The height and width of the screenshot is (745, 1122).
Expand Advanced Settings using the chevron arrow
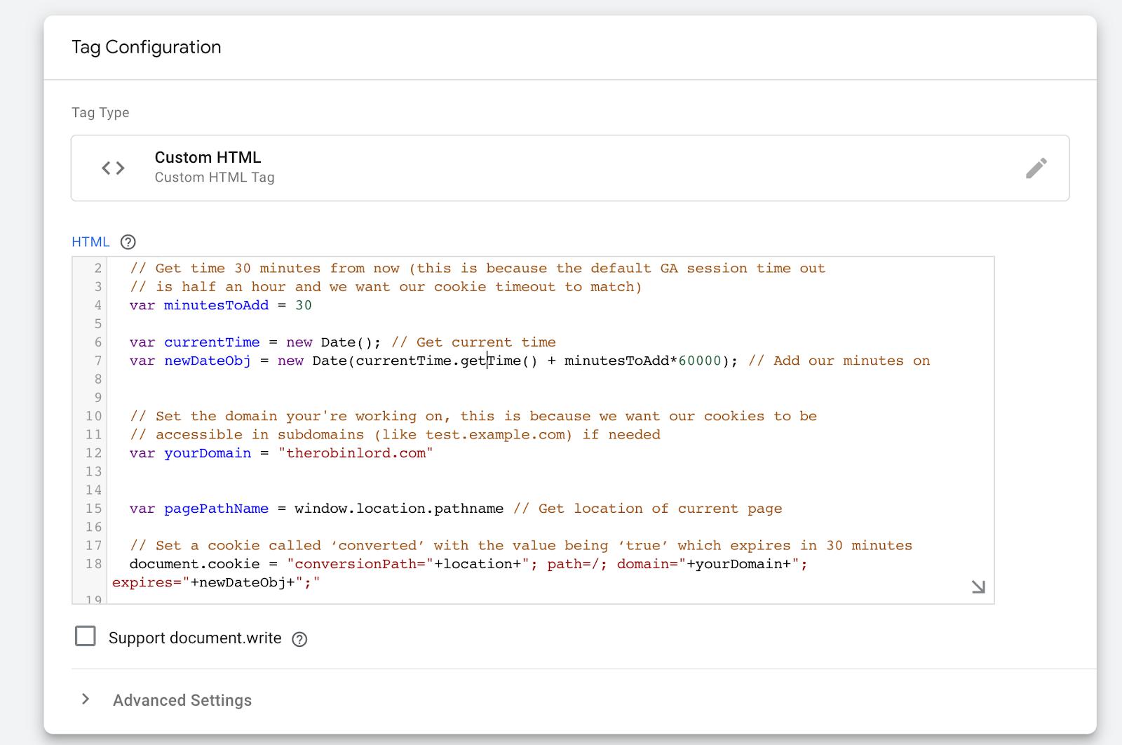pyautogui.click(x=86, y=699)
